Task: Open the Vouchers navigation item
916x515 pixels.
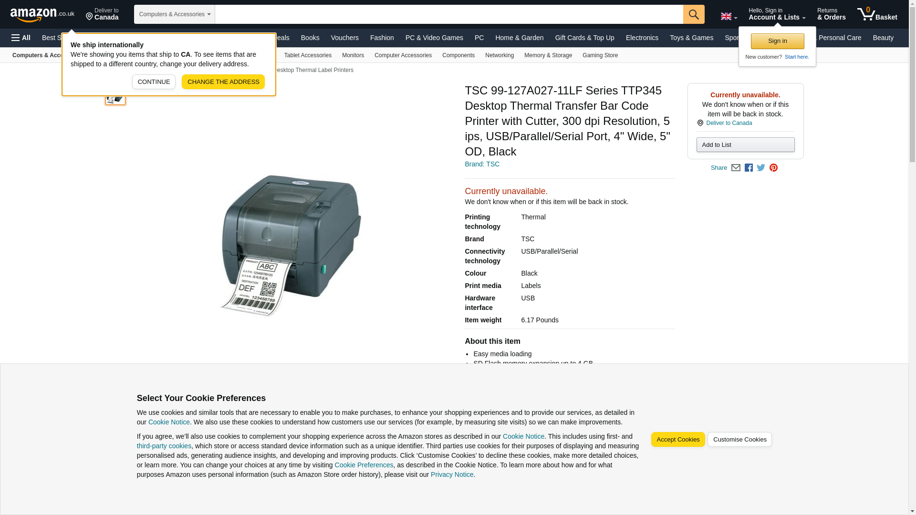Action: click(344, 38)
